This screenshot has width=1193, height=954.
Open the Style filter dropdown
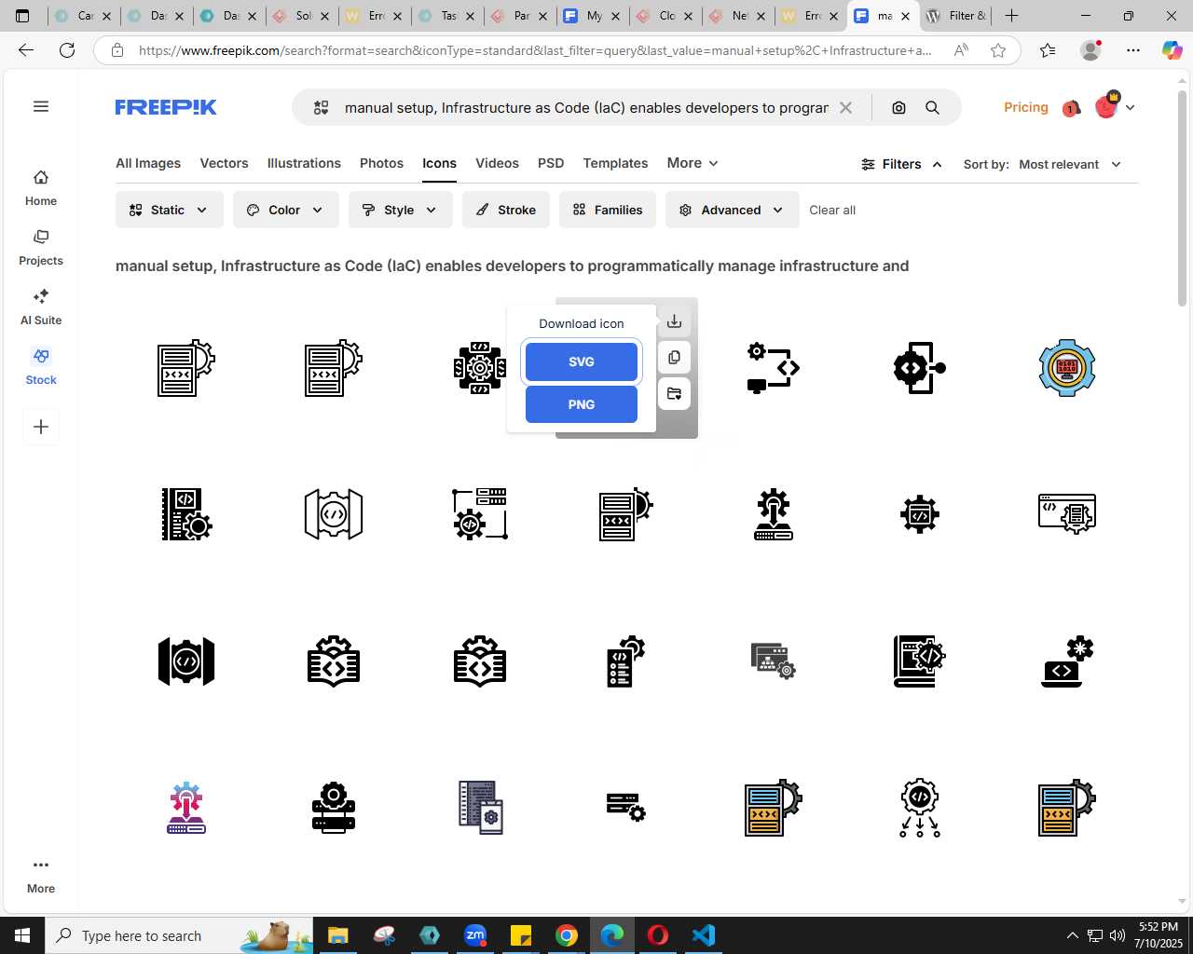[400, 210]
